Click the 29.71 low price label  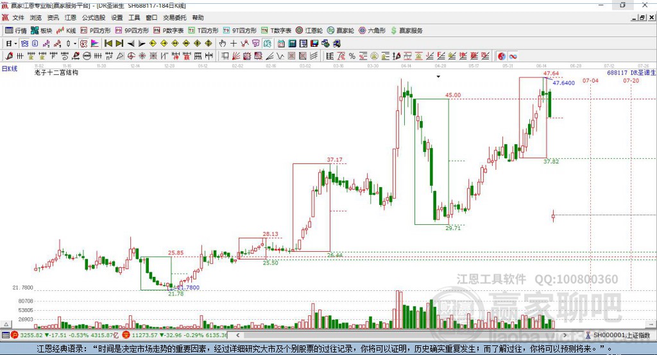point(453,228)
